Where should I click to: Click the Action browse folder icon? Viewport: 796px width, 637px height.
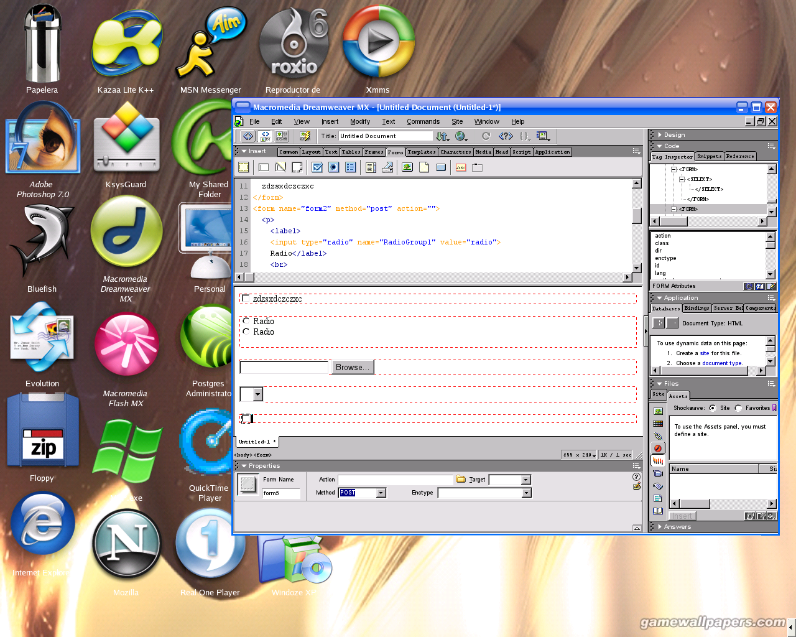[461, 479]
